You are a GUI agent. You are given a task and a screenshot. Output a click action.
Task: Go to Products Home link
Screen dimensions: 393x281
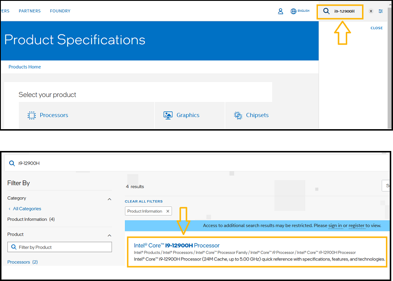point(24,67)
